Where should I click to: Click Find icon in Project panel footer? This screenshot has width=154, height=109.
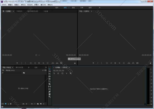(35, 104)
